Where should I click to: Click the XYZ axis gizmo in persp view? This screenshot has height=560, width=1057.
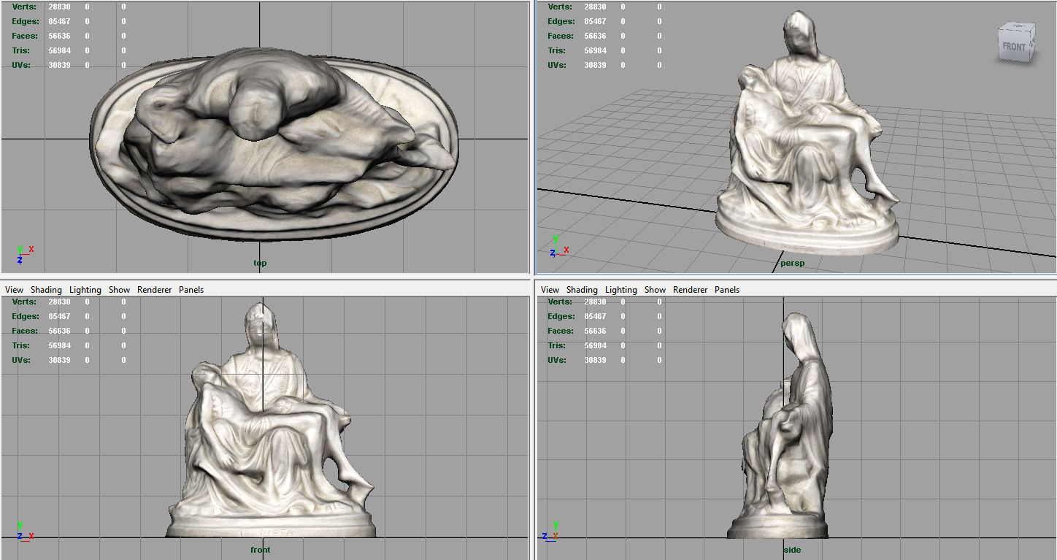tap(560, 247)
